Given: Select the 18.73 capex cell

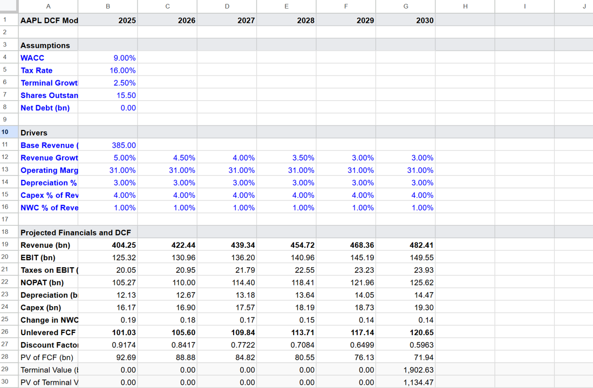Looking at the screenshot, I should click(x=346, y=307).
